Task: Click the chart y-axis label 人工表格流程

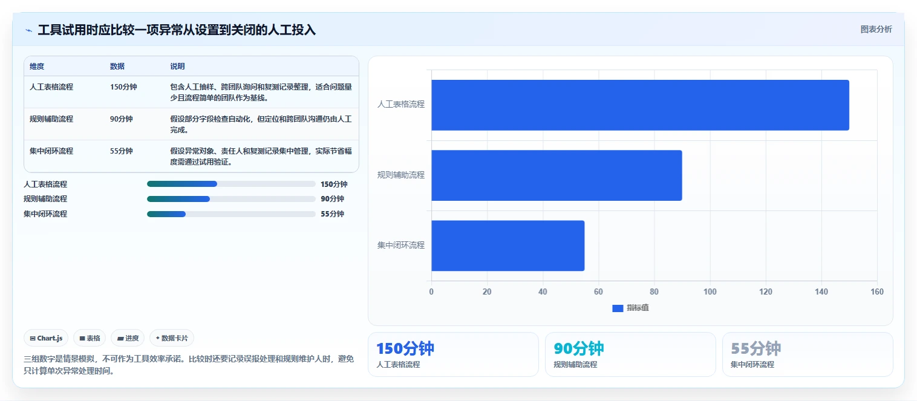Action: point(401,104)
